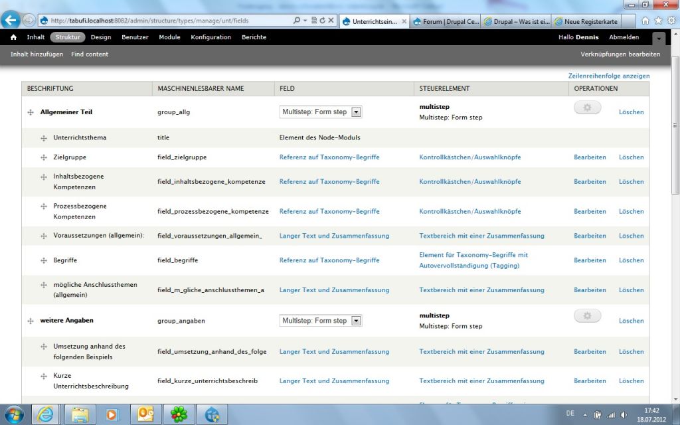Click Bearbeiten link for field_zielgruppe
This screenshot has width=680, height=425.
(x=590, y=157)
